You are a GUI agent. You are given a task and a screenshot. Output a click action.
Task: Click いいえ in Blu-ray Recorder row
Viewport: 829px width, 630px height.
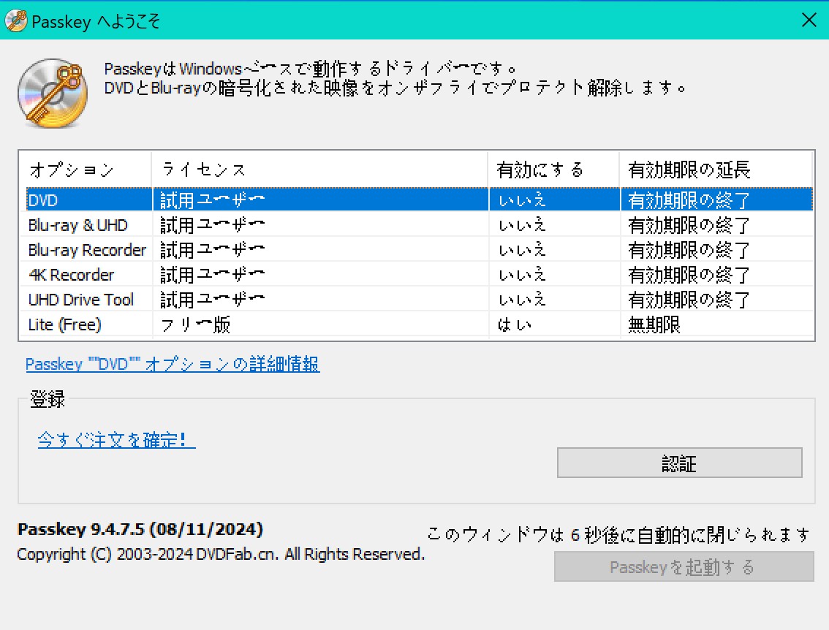(523, 249)
